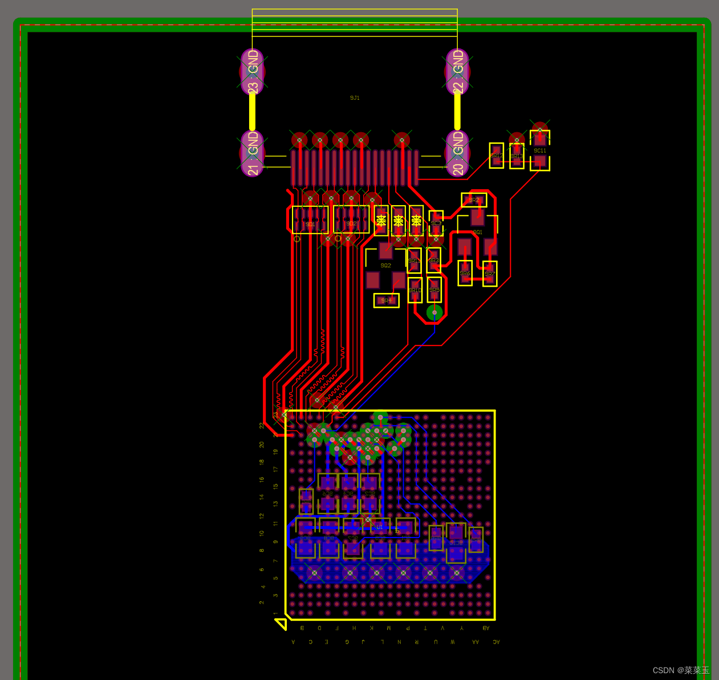
Task: Click the CSDN 菜菜玉 watermark text
Action: 681,670
